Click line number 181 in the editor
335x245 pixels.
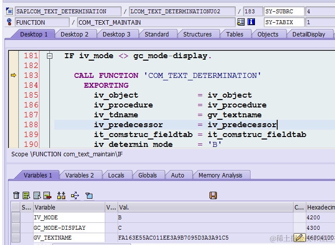[31, 56]
